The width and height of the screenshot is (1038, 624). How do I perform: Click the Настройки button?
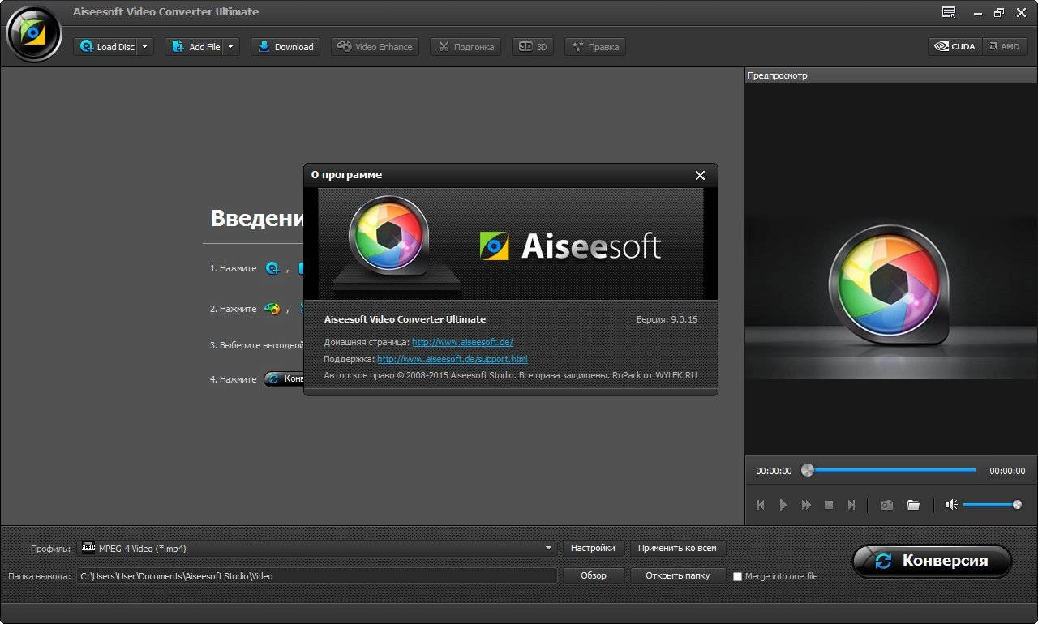[x=593, y=549]
